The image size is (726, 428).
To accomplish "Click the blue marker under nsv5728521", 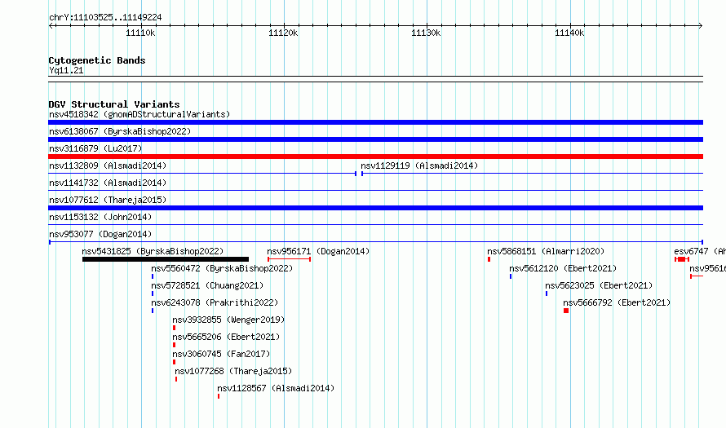I will 153,293.
